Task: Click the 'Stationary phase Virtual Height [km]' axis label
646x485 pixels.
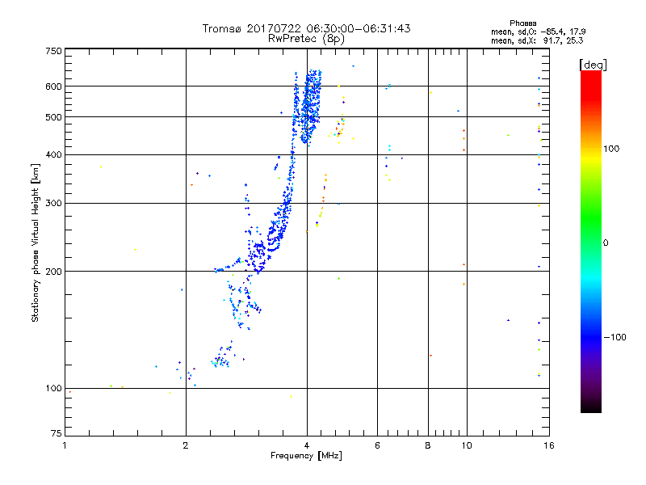Action: point(35,242)
